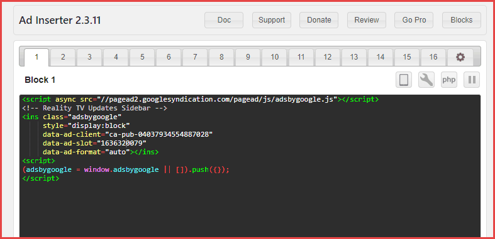Image resolution: width=495 pixels, height=239 pixels.
Task: Switch to block tab 11
Action: [x=301, y=57]
